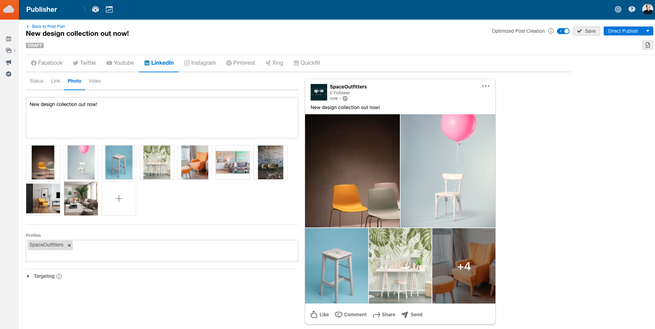This screenshot has height=329, width=655.
Task: Click the plus tile to add another image
Action: coord(119,199)
